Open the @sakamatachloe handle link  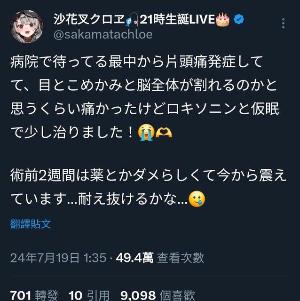click(x=103, y=34)
